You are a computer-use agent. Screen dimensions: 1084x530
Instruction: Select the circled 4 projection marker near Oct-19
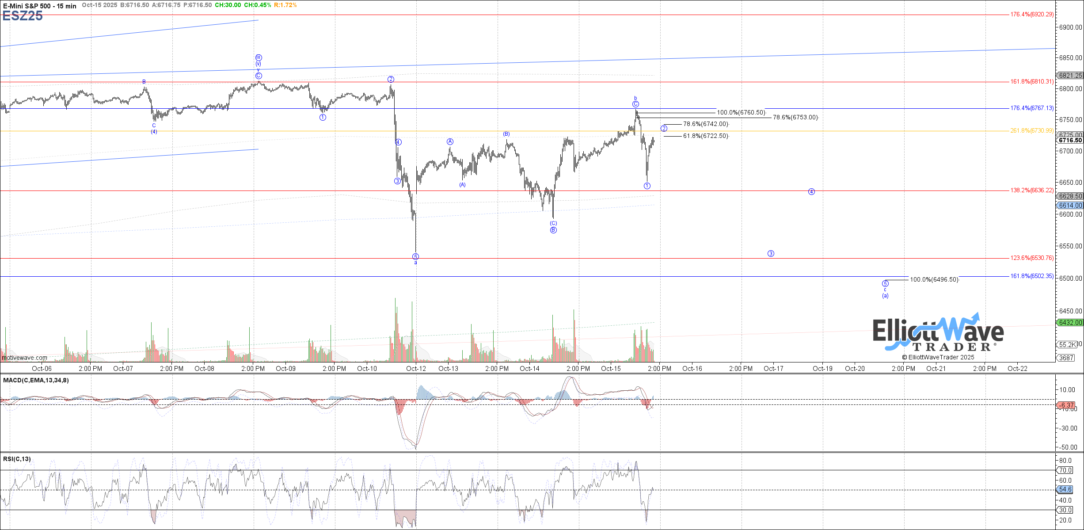[x=811, y=192]
